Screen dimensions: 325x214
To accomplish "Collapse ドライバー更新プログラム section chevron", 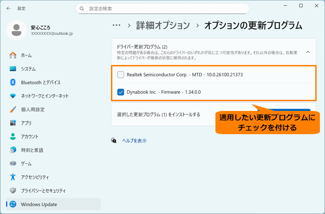I will tap(308, 52).
